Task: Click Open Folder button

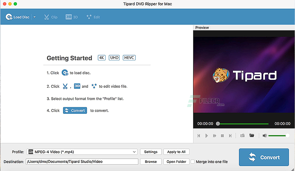Action: pos(176,161)
